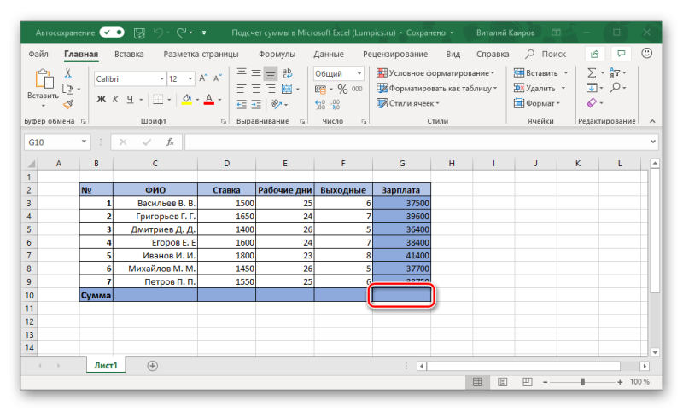Open the Comments icon
683x411 pixels.
click(x=622, y=54)
